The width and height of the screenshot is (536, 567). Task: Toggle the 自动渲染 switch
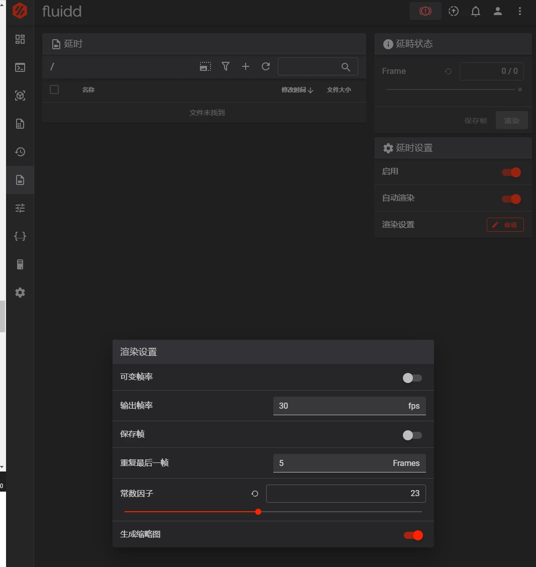(x=511, y=199)
